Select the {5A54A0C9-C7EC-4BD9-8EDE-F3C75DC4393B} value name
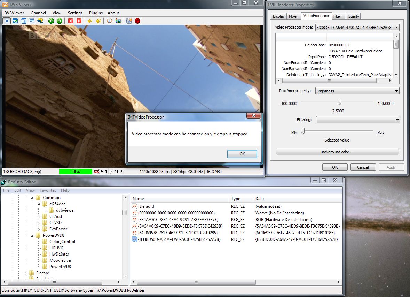The image size is (410, 297). pos(180,226)
